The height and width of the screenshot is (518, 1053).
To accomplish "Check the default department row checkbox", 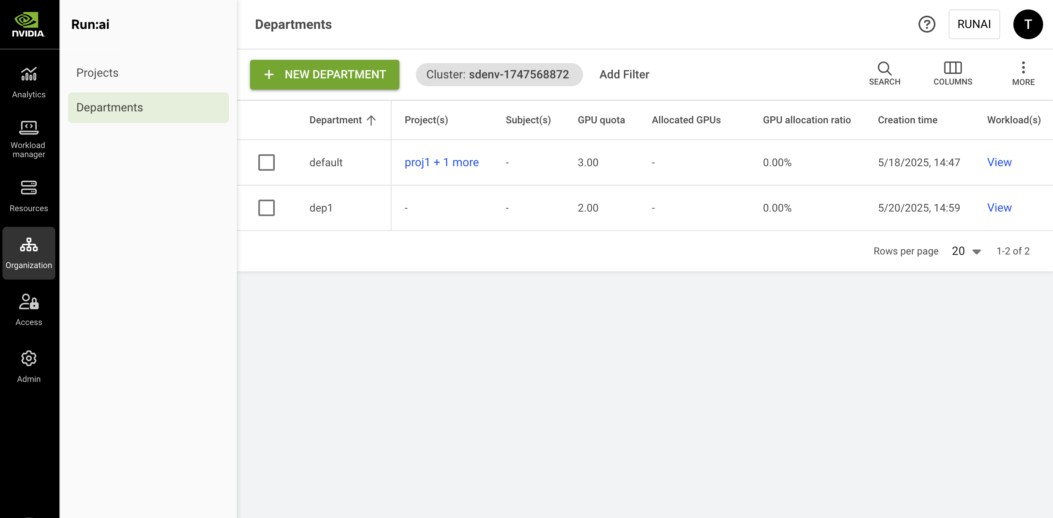I will click(x=267, y=162).
